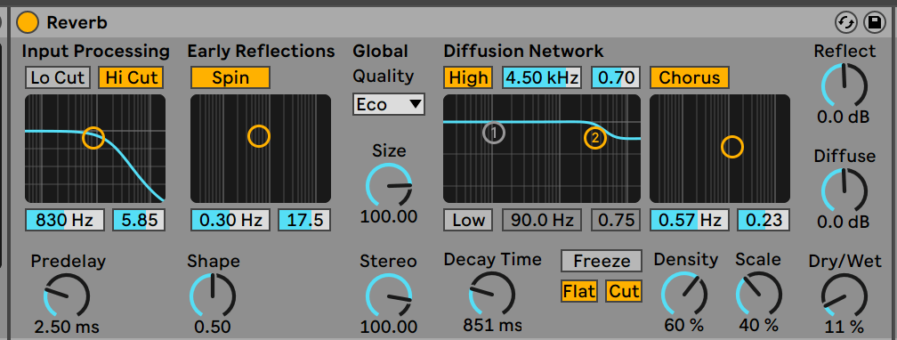Click the Input Processing filter handle circle
This screenshot has height=340, width=897.
click(93, 137)
